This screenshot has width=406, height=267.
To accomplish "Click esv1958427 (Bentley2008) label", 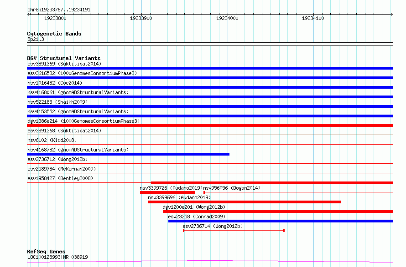I will pos(60,178).
